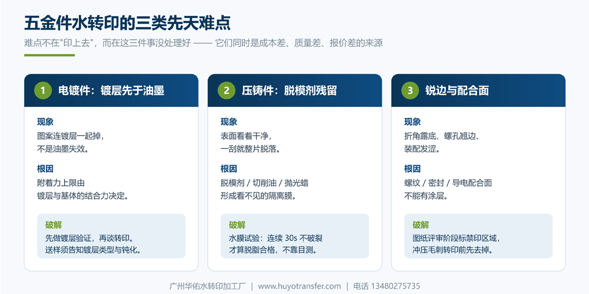Click the phone number 电话 13480275735
589x294 pixels.
click(x=386, y=286)
